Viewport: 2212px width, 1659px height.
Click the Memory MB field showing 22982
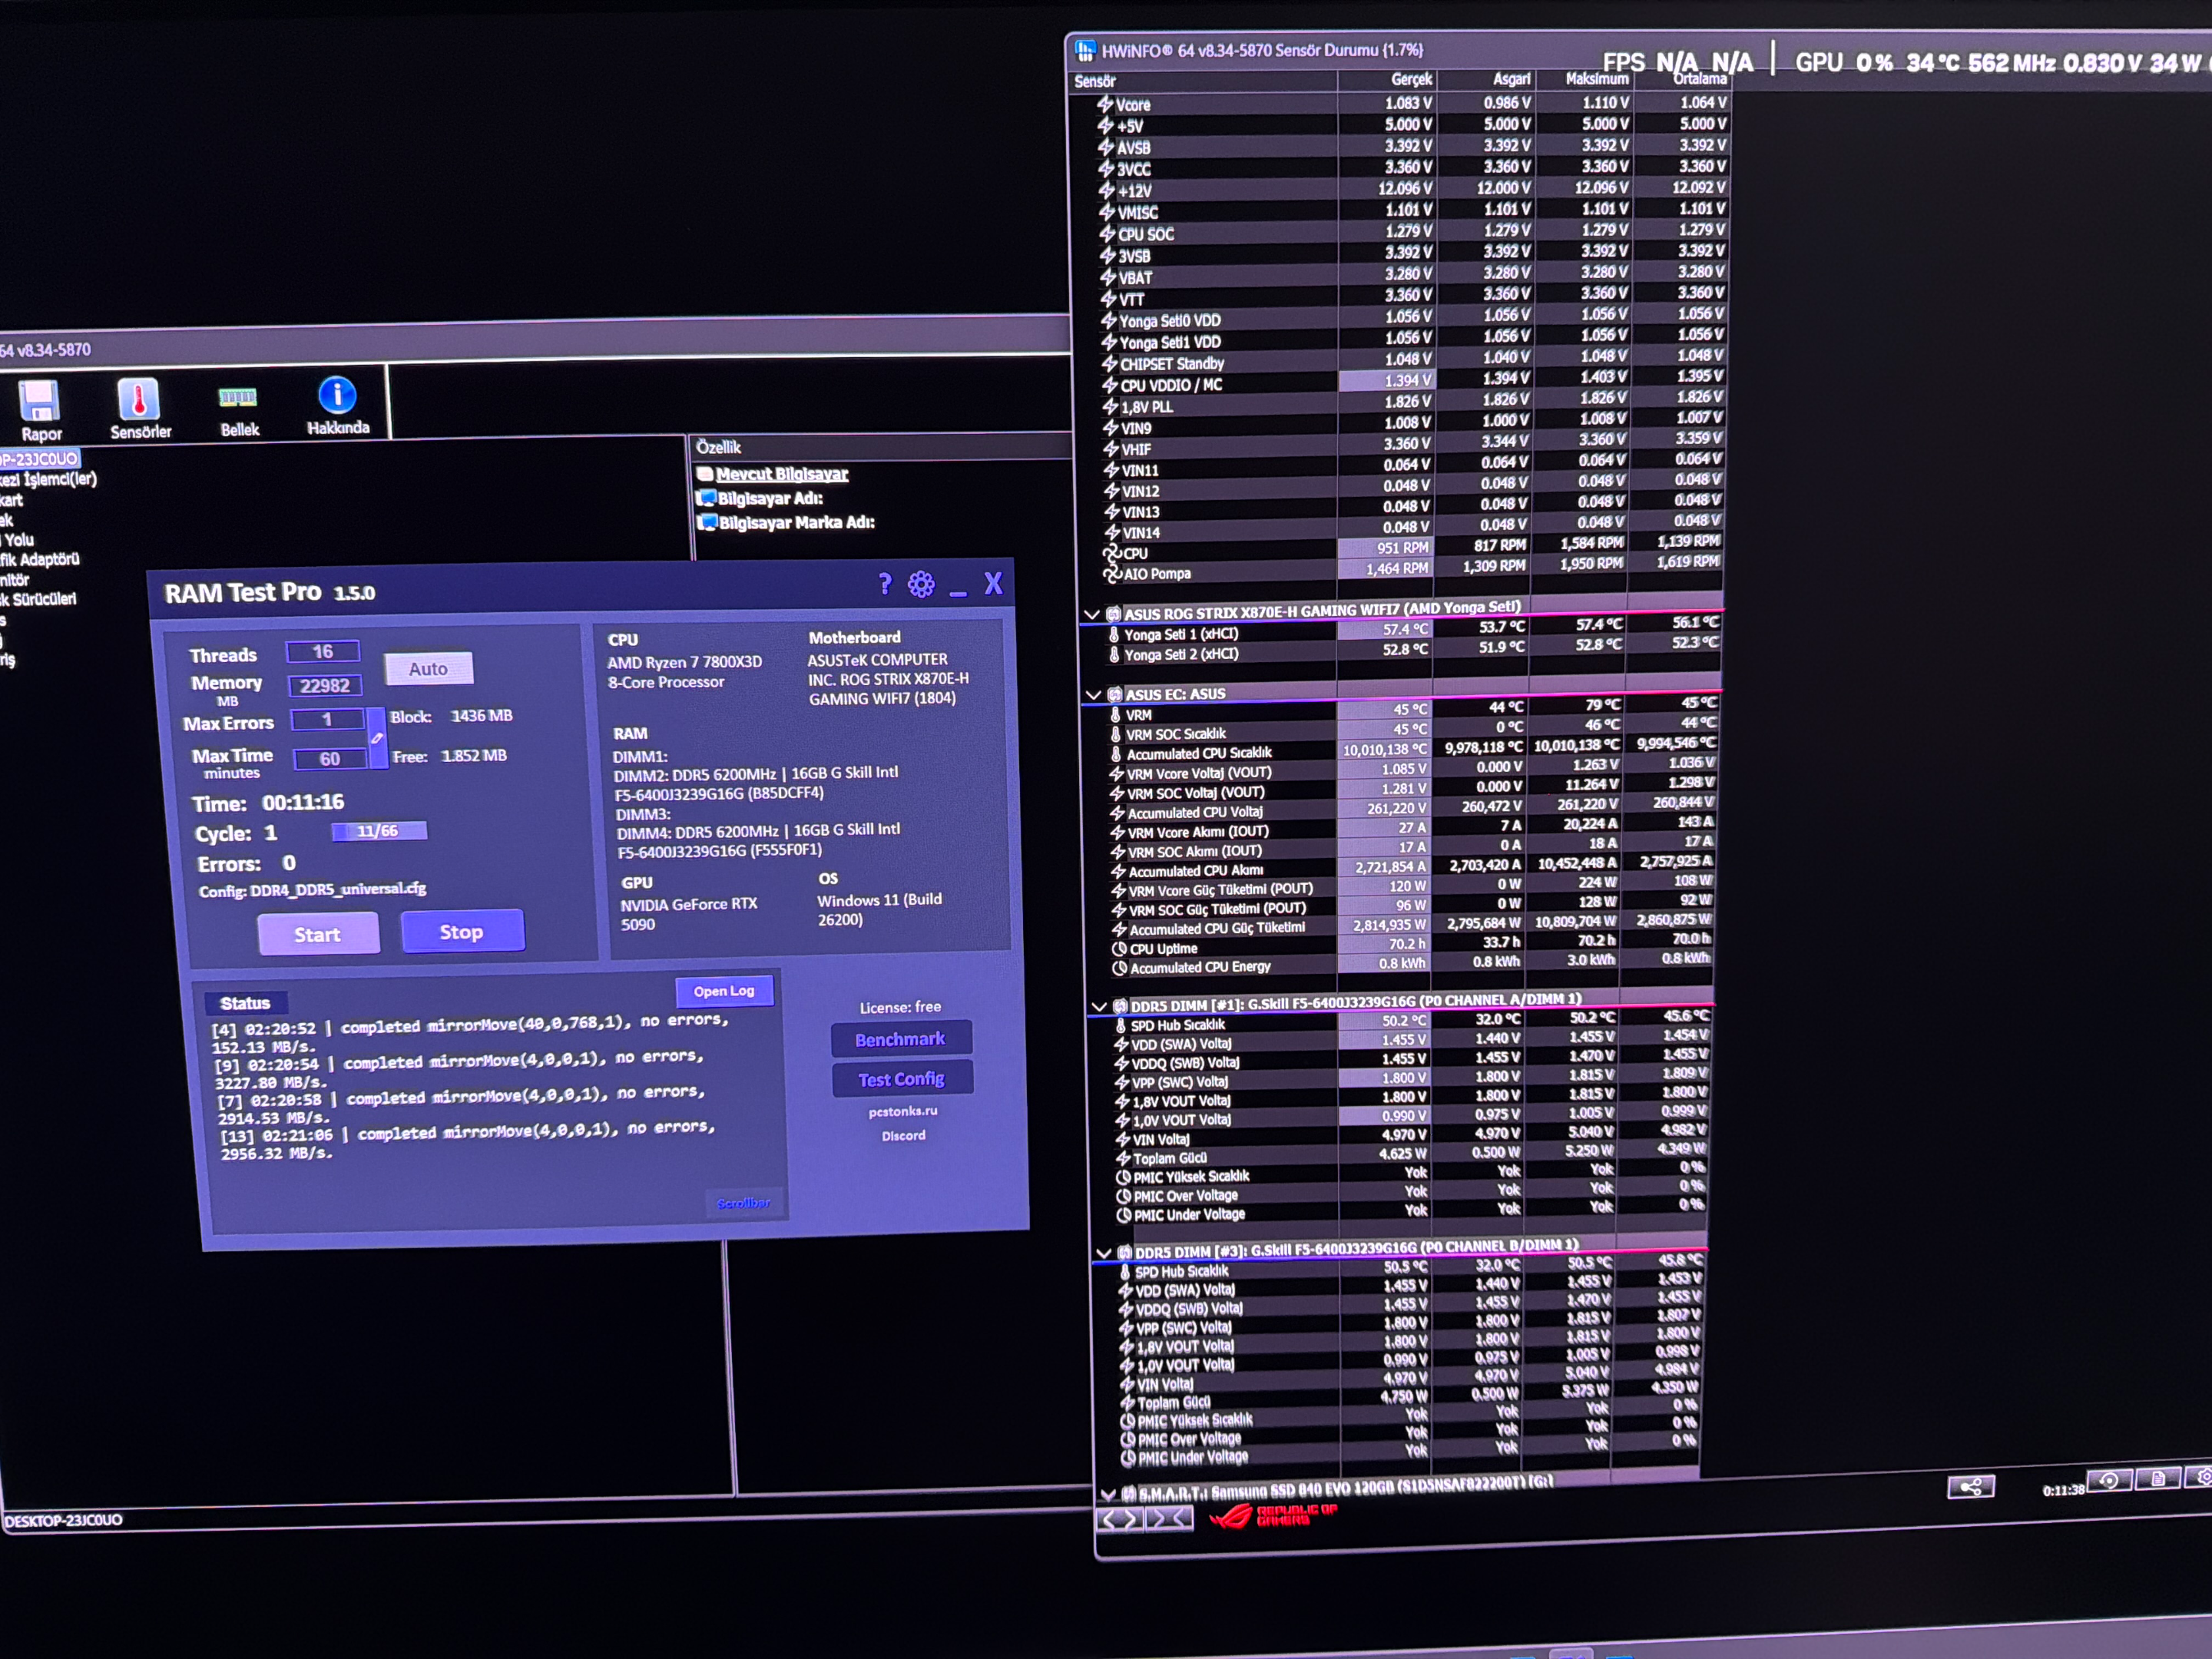tap(325, 685)
